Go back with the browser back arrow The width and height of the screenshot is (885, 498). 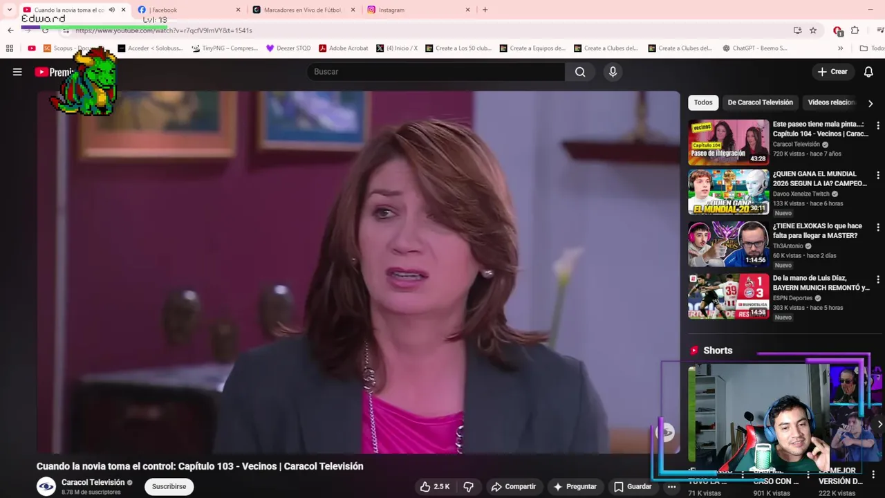click(x=10, y=30)
